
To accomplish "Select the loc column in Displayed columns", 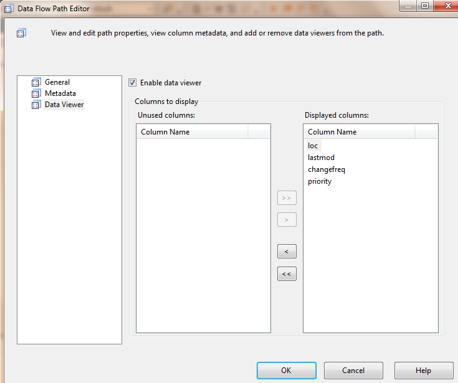I will [313, 146].
